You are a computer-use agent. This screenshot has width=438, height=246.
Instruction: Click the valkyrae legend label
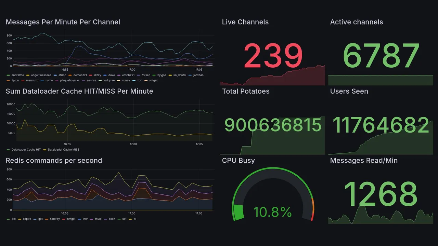[109, 80]
